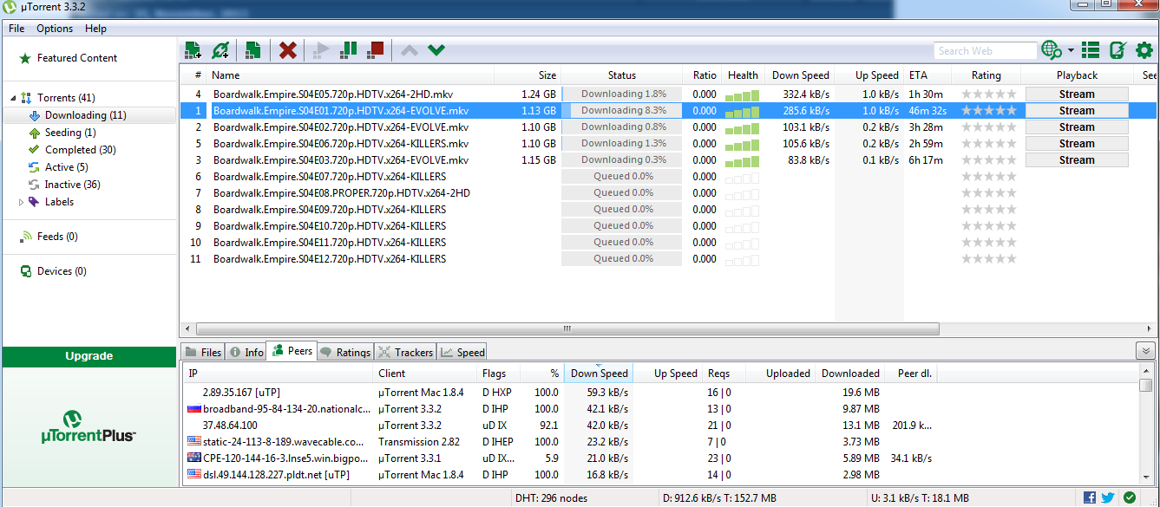Click the green Upgrade button

[x=89, y=356]
